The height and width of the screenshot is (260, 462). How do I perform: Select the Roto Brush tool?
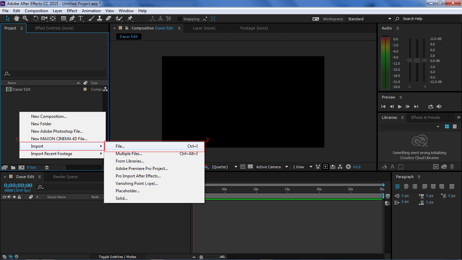click(119, 18)
